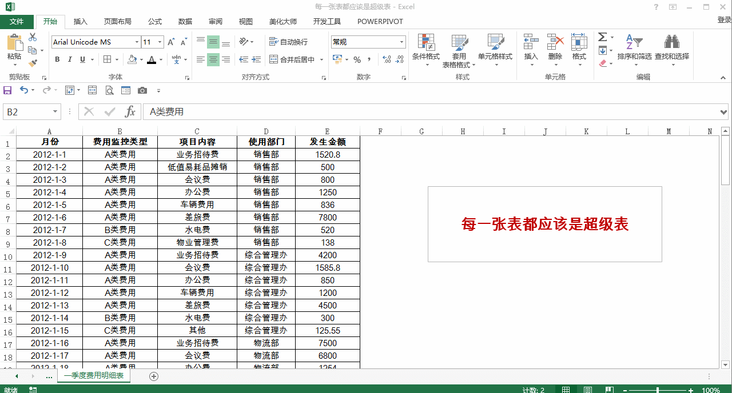Toggle bold formatting
Screen dimensions: 732x393
click(57, 59)
